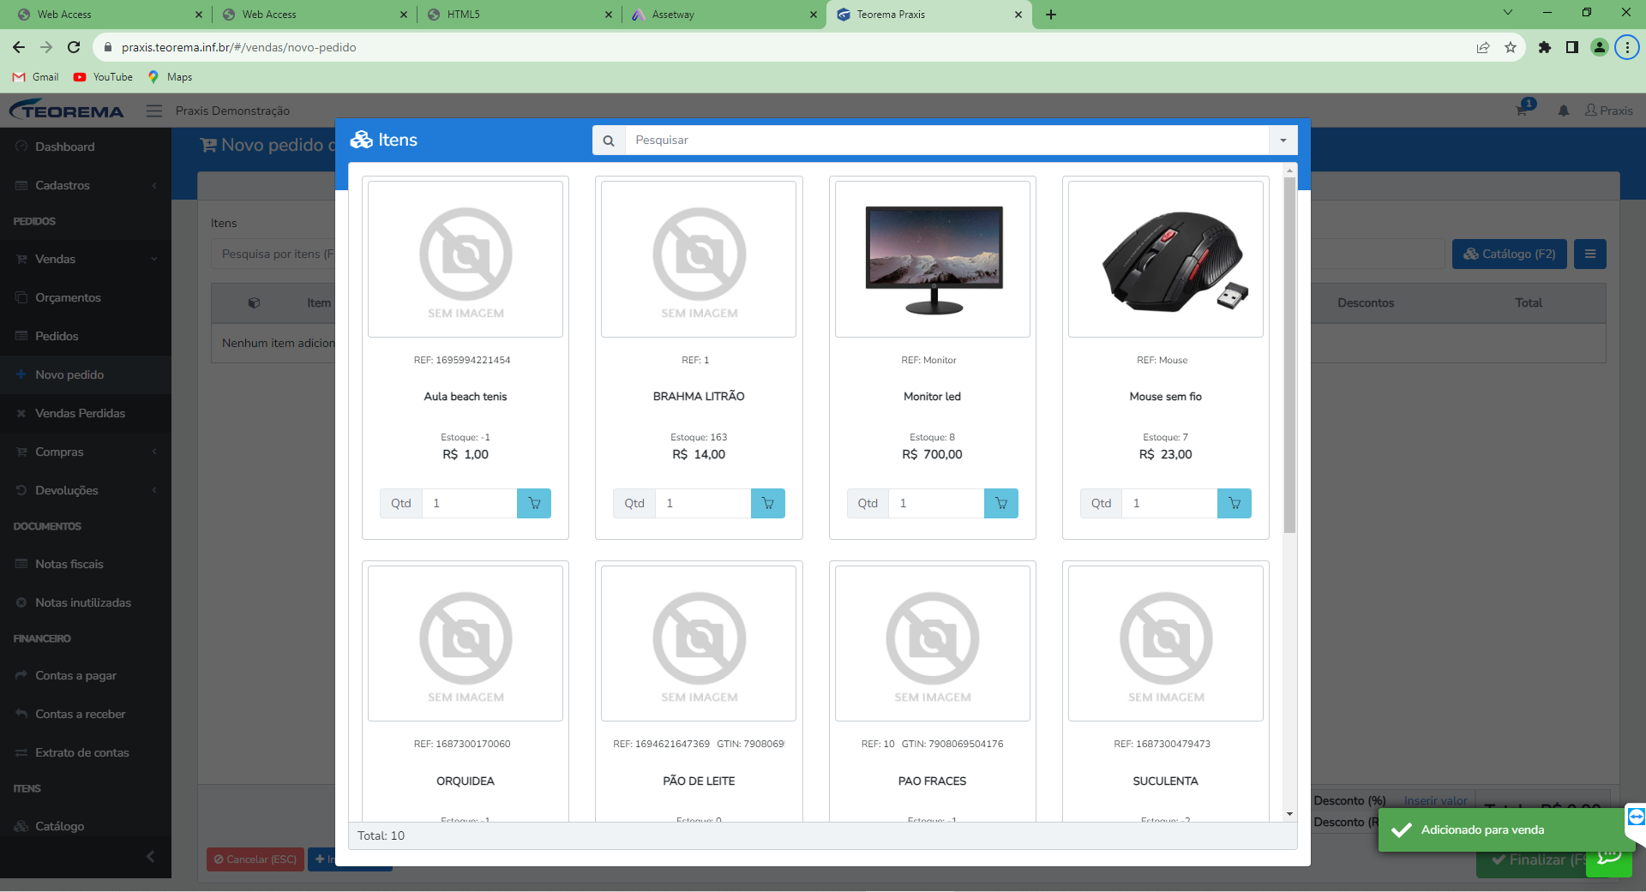The height and width of the screenshot is (892, 1646).
Task: Click the blue list menu button beside Catálogo
Action: pos(1590,254)
